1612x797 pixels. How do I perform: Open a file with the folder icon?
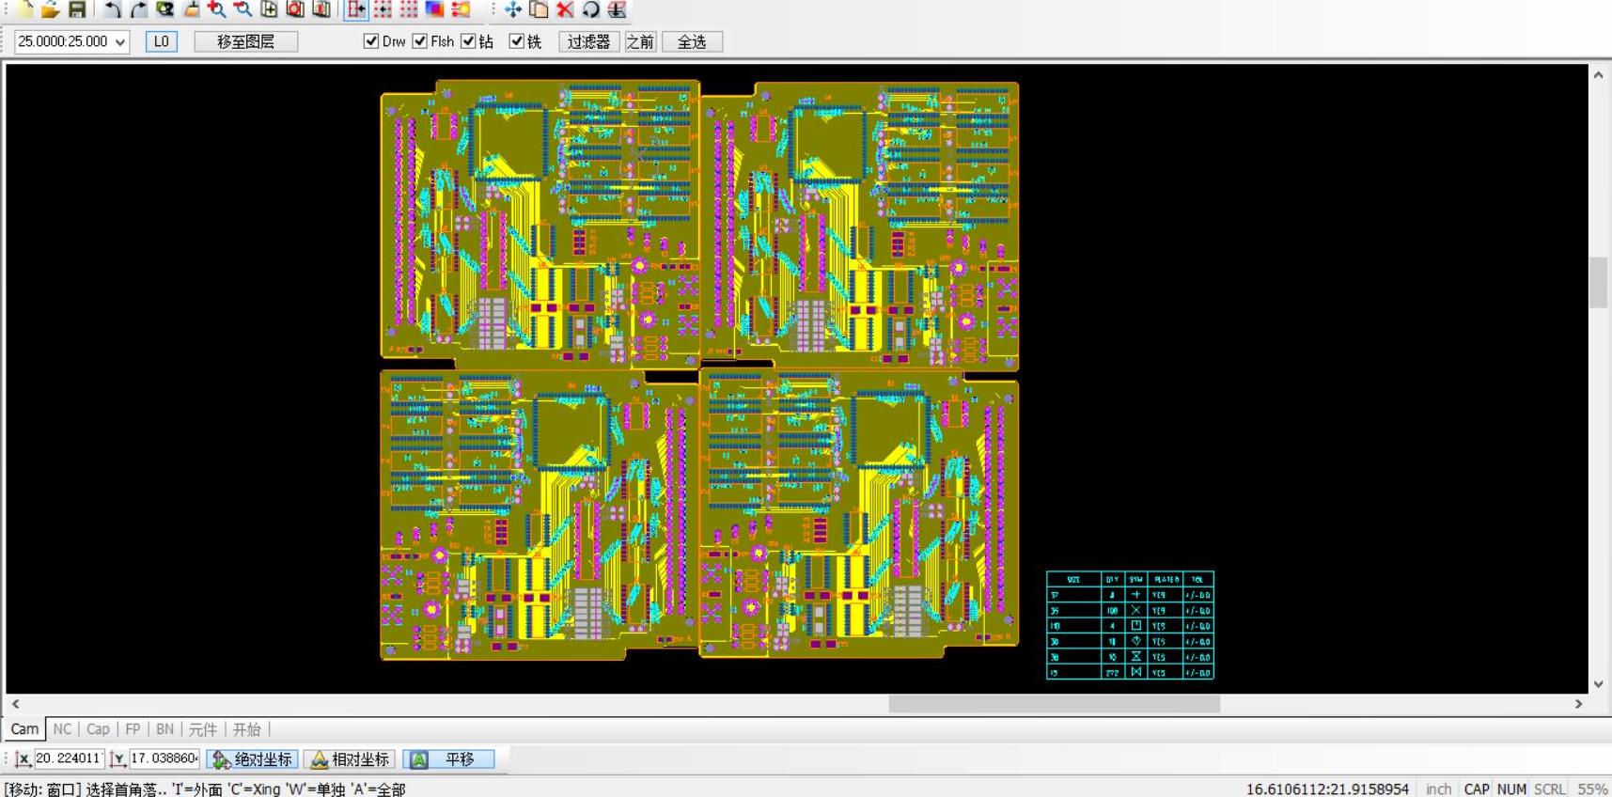(51, 9)
